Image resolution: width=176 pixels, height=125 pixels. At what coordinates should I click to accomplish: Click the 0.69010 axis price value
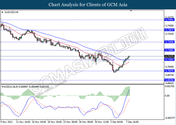pos(169,83)
